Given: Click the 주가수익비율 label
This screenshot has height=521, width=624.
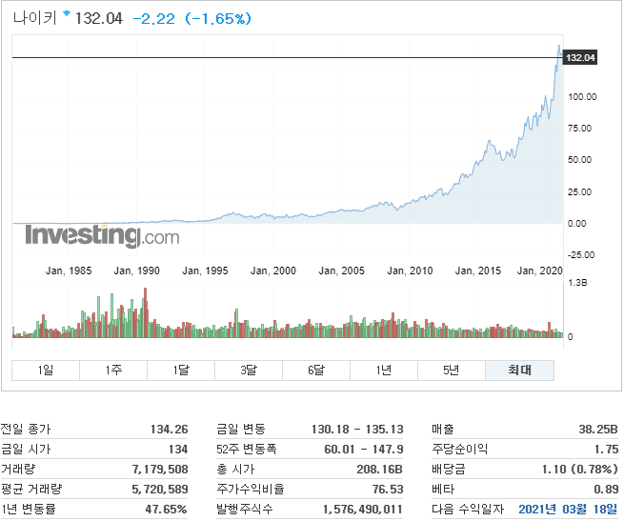Looking at the screenshot, I should tap(251, 489).
